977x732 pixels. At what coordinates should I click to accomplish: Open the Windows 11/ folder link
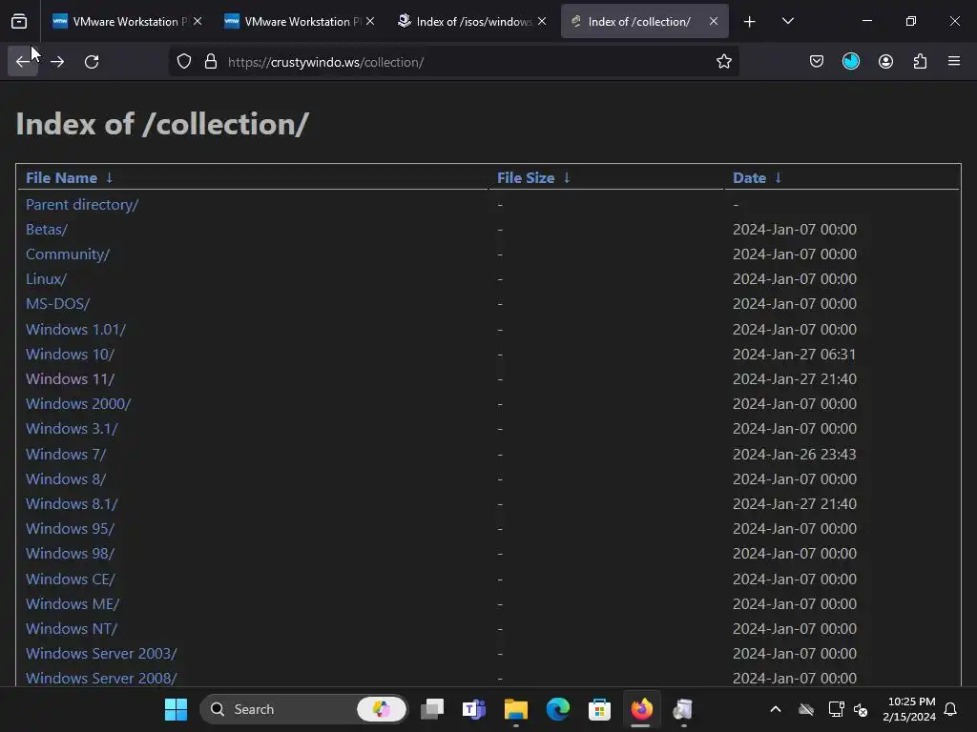pyautogui.click(x=70, y=379)
